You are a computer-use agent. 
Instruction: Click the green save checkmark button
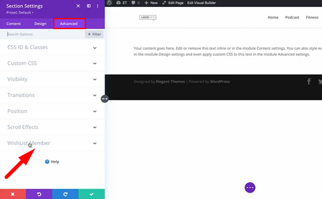coord(91,194)
